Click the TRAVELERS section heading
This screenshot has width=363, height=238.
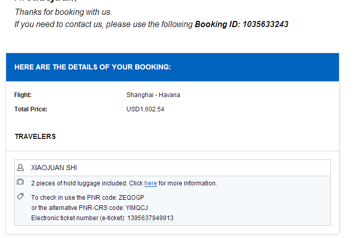click(35, 136)
